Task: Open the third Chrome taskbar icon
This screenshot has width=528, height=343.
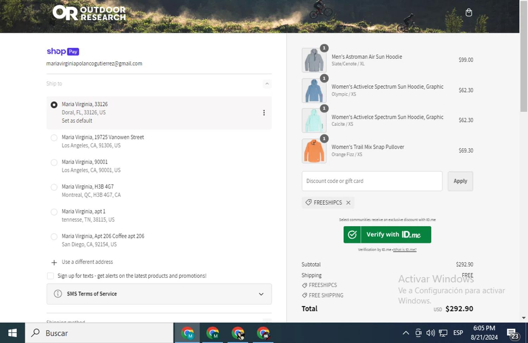Action: point(238,333)
